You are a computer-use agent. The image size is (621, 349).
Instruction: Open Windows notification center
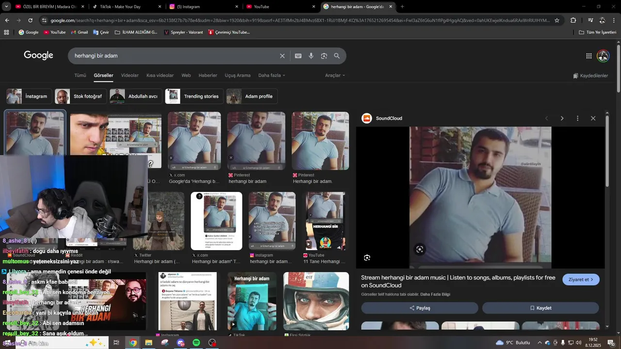[x=610, y=343]
